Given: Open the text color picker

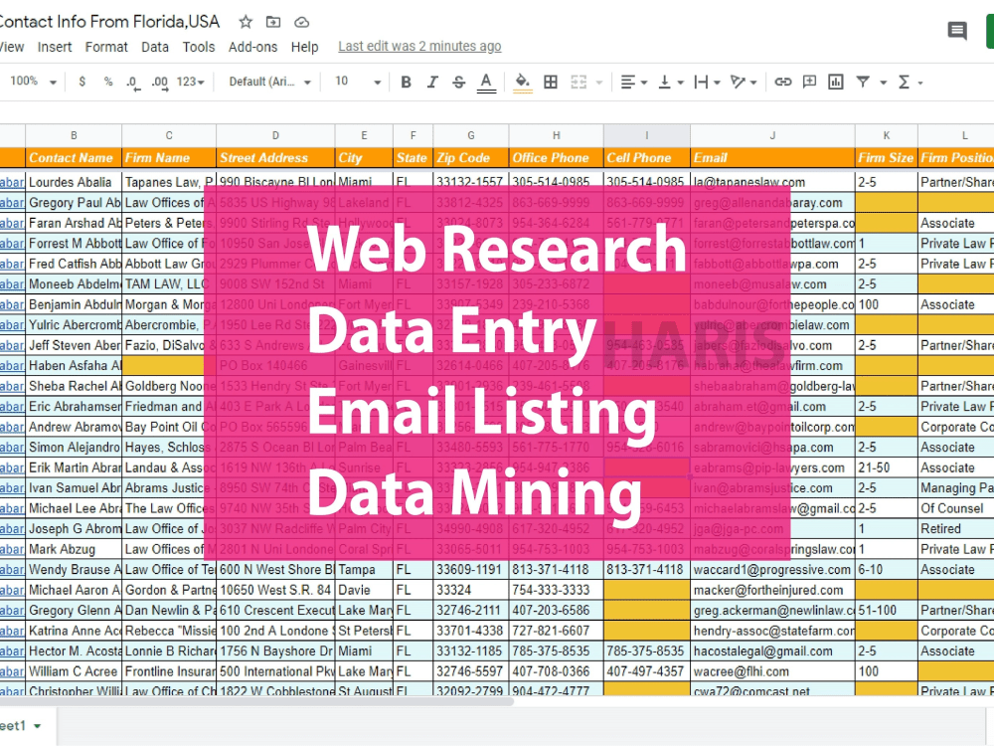Looking at the screenshot, I should tap(485, 82).
